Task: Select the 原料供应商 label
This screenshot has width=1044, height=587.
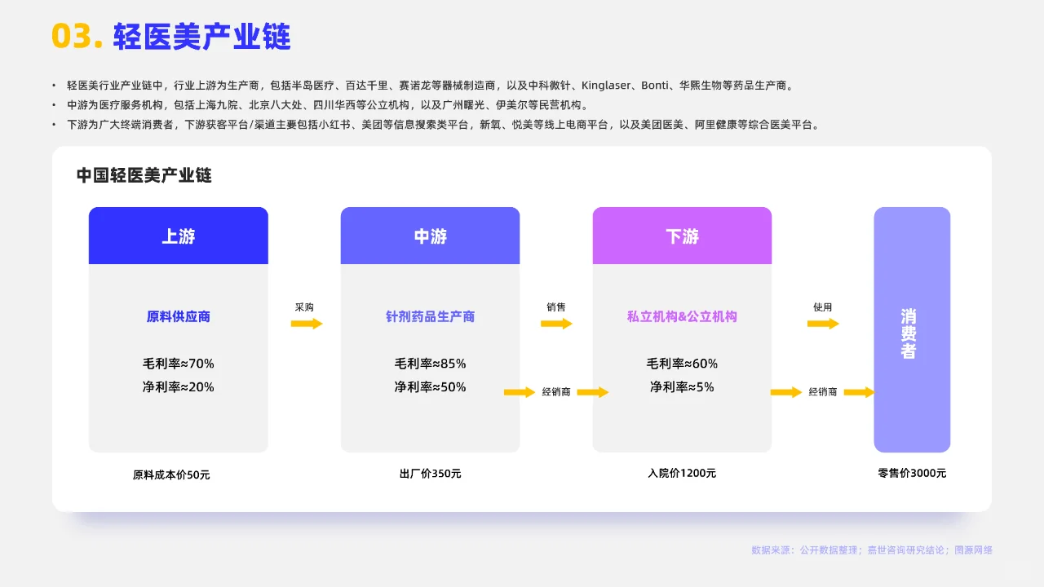Action: (x=178, y=317)
